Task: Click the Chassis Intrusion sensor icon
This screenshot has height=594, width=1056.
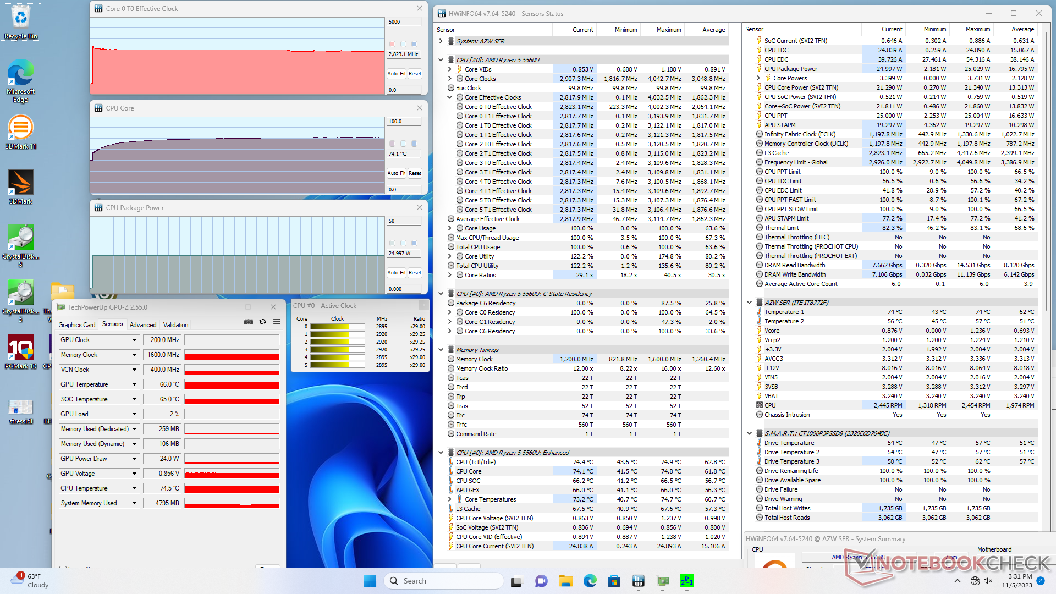Action: (x=759, y=415)
